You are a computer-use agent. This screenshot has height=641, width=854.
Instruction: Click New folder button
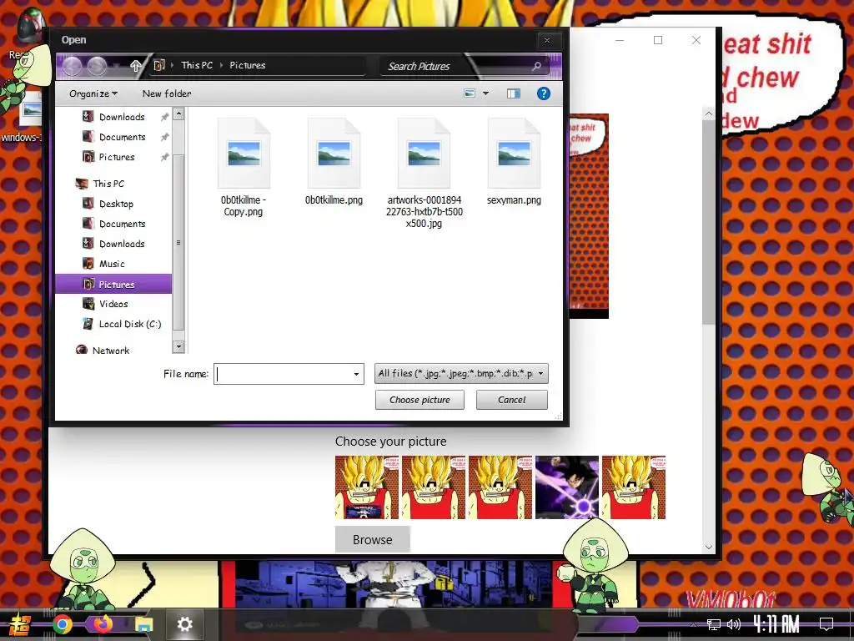point(167,93)
